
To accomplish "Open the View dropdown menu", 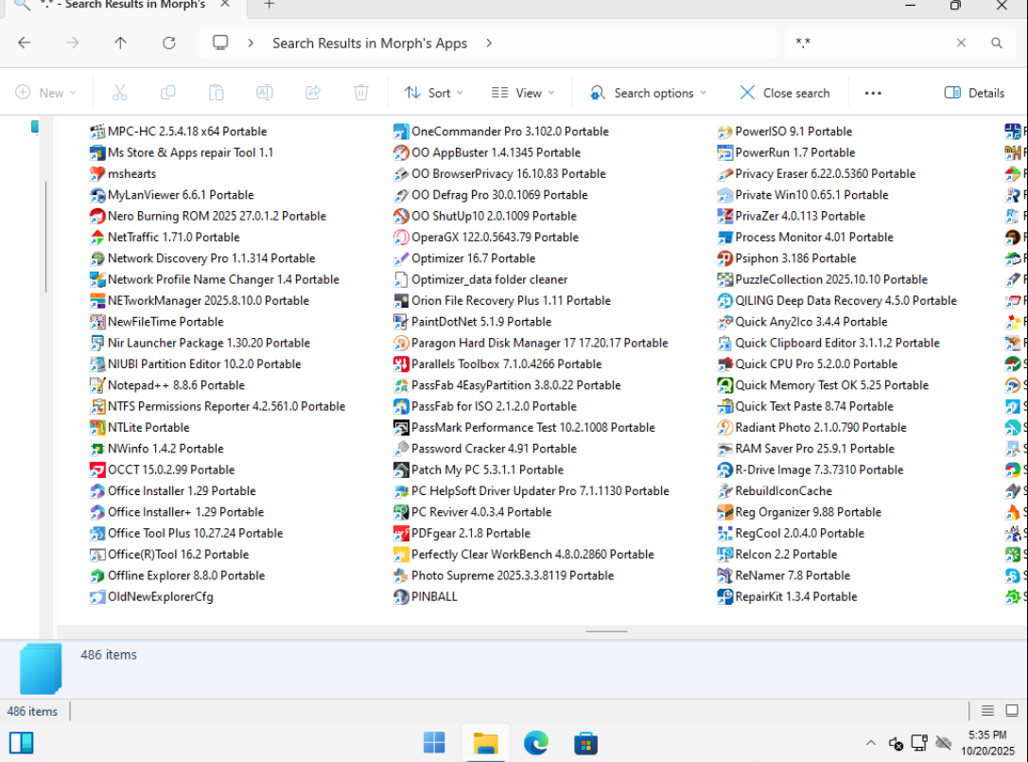I will point(523,93).
